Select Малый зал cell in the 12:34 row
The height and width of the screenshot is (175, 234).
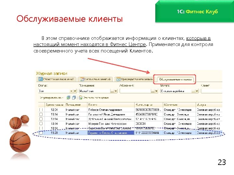[x=76, y=110]
